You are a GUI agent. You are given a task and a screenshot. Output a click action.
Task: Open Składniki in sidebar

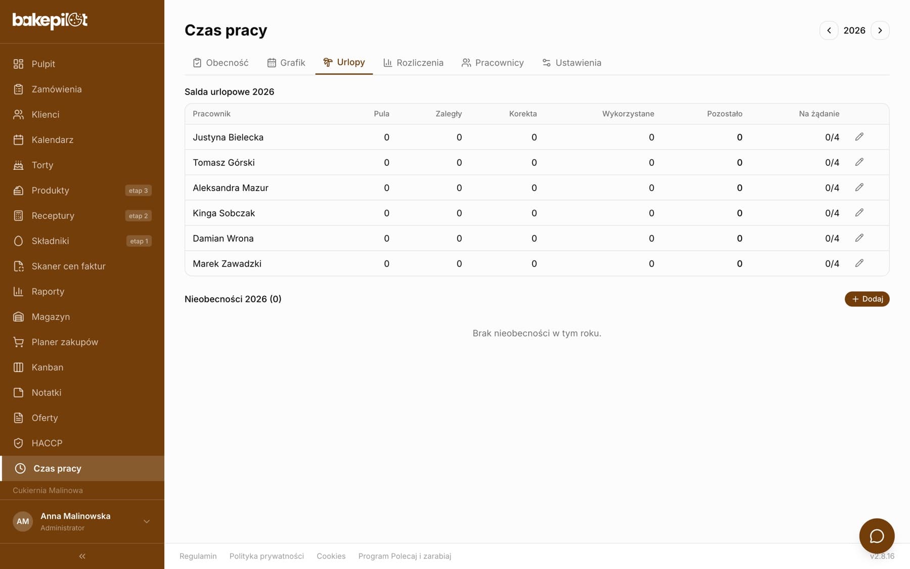82,241
